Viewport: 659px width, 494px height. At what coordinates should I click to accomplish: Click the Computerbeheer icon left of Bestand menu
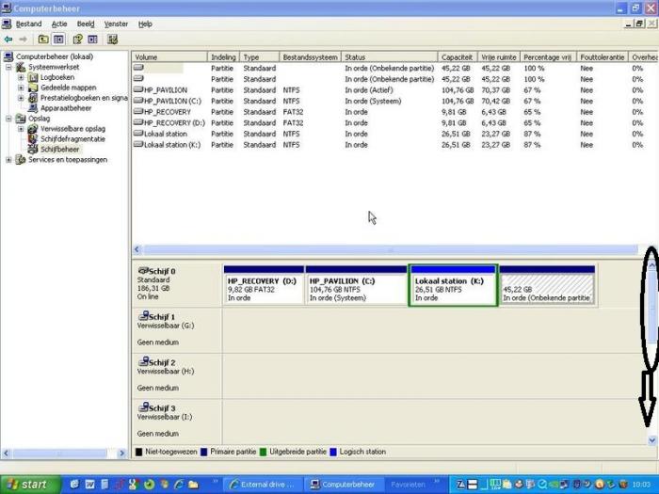7,24
